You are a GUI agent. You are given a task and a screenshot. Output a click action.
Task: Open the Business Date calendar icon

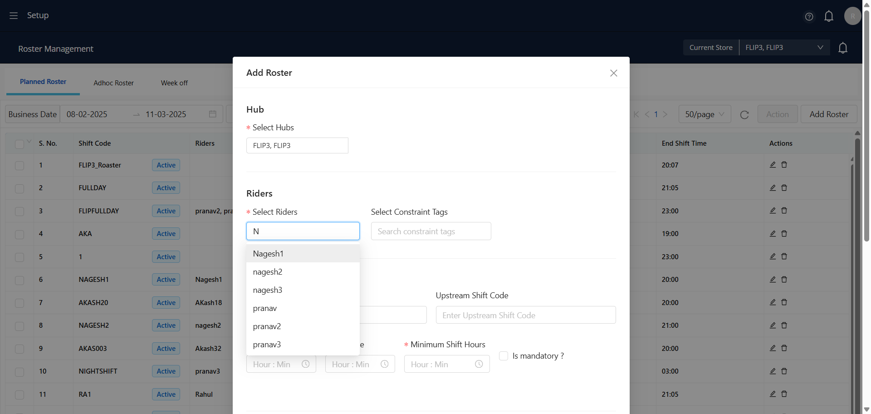212,114
